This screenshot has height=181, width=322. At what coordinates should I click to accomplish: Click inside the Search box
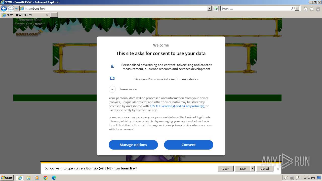tap(255, 9)
